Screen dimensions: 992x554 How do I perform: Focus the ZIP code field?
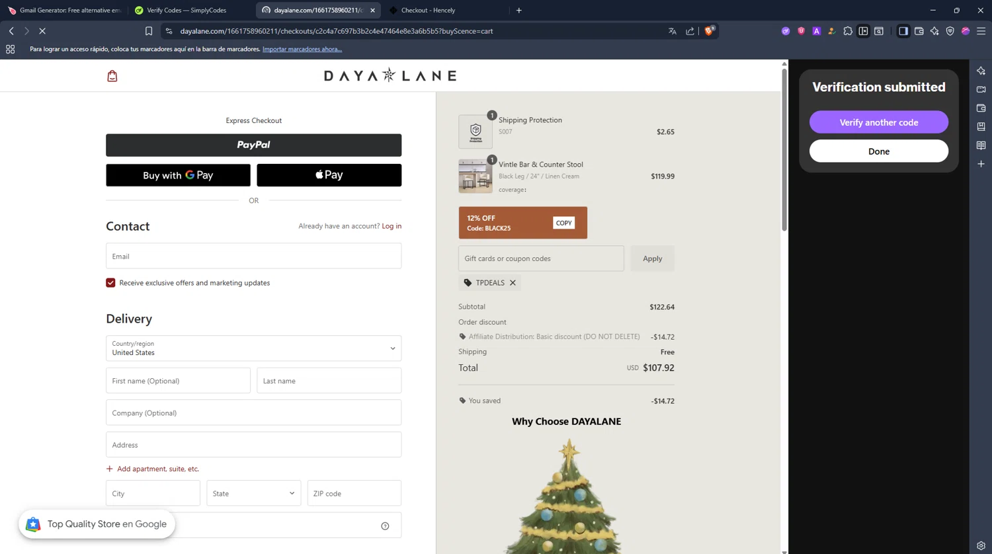click(x=354, y=493)
